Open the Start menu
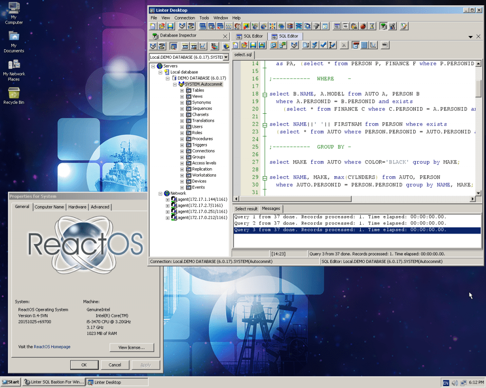This screenshot has height=388, width=486. (x=9, y=382)
